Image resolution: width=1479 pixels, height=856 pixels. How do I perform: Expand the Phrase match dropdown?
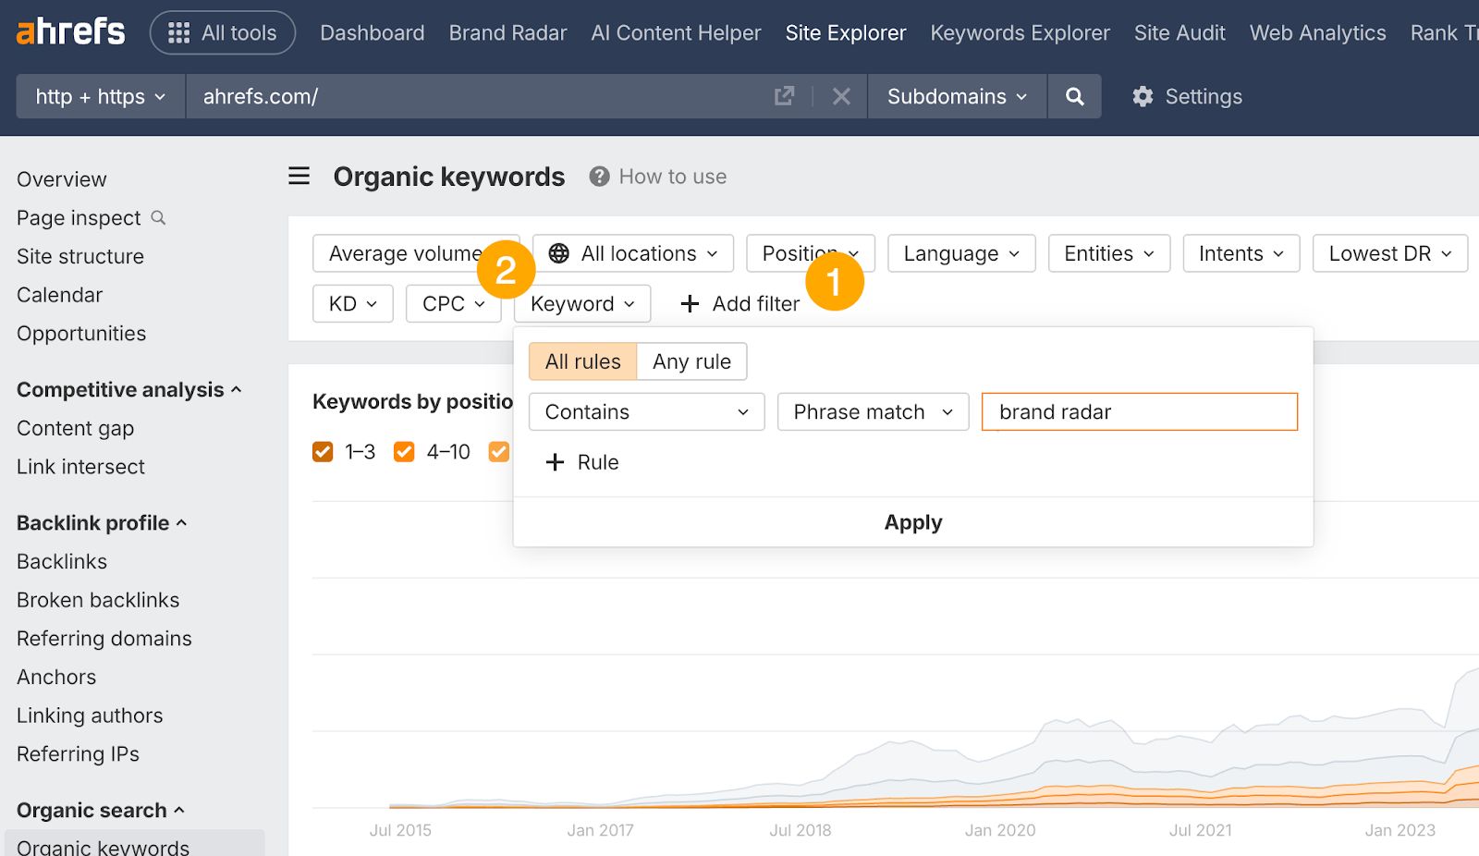872,411
